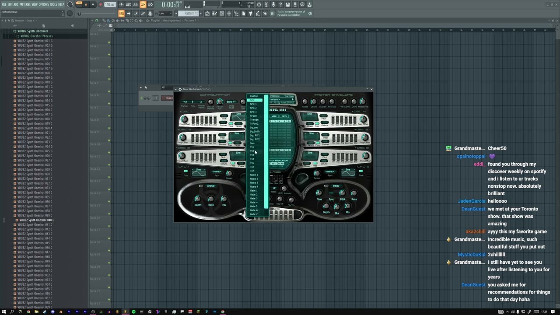Image resolution: width=560 pixels, height=315 pixels.
Task: Click the OSC 1 Freq Offset knob
Action: click(x=184, y=119)
